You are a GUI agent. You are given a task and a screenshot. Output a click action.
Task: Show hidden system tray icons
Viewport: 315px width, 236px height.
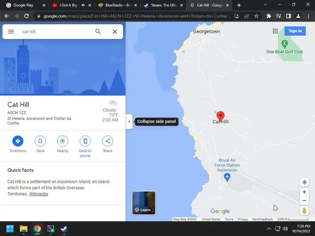pos(269,229)
